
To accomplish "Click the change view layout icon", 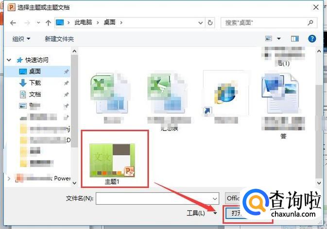I will tap(269, 38).
